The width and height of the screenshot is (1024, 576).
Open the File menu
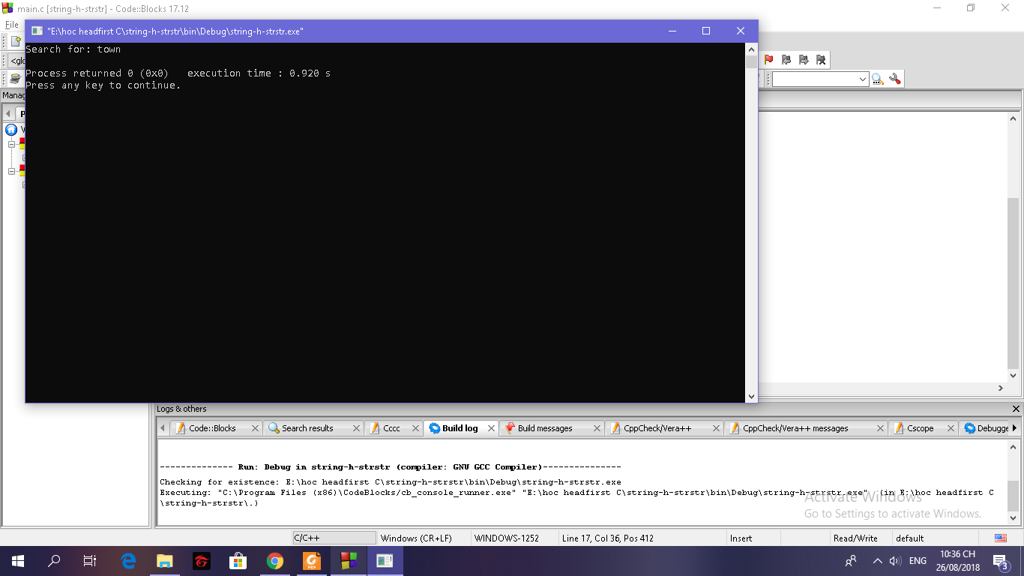point(12,25)
